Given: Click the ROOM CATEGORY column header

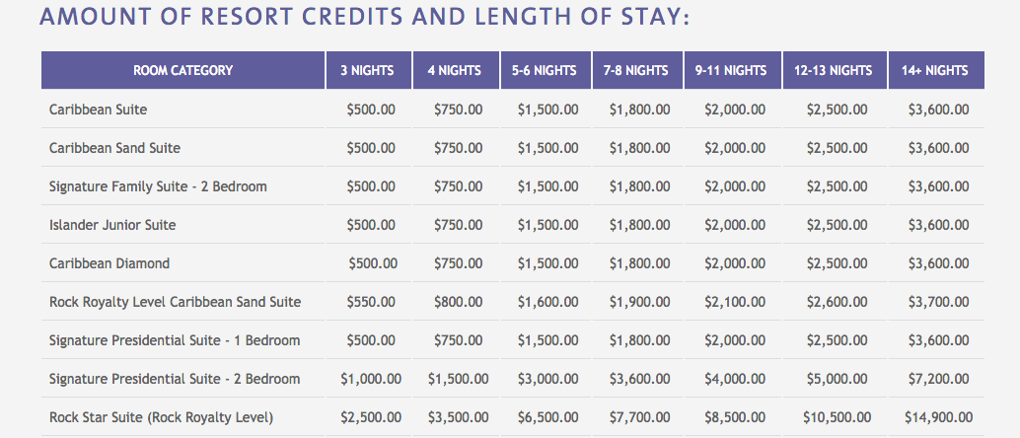Looking at the screenshot, I should (x=182, y=70).
